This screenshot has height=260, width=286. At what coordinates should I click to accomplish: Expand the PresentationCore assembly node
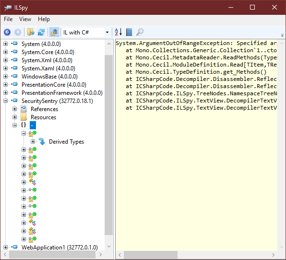pyautogui.click(x=5, y=85)
